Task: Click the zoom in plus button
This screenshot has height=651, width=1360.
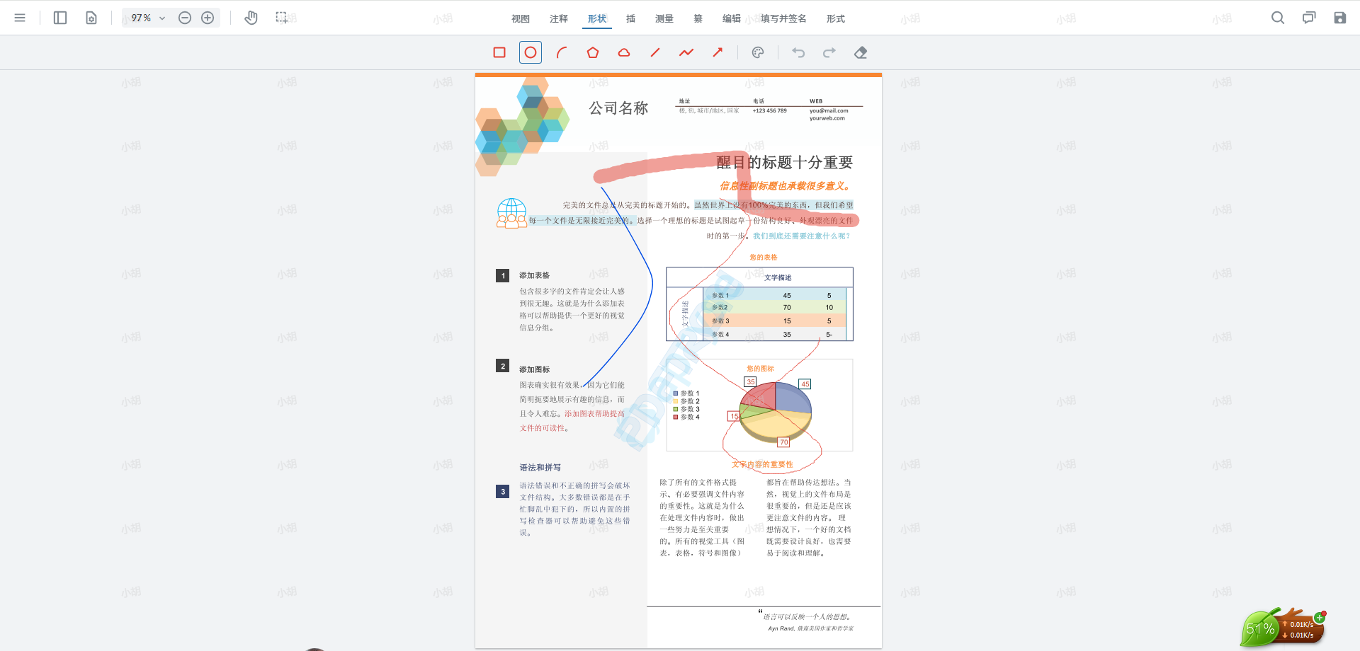Action: pos(208,18)
